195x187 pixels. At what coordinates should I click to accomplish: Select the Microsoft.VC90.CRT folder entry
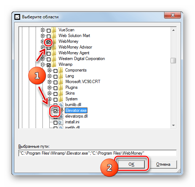[83, 82]
